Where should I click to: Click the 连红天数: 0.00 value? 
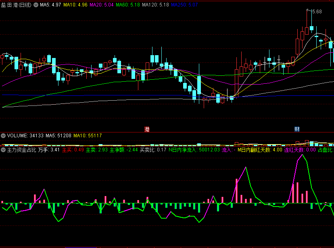[x=300, y=150]
